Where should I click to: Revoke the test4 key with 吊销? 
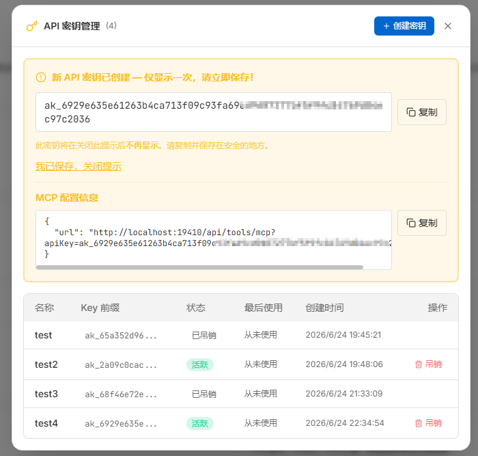[428, 423]
